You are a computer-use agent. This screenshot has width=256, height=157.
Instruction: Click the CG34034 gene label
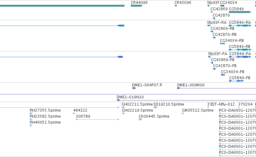(228, 3)
